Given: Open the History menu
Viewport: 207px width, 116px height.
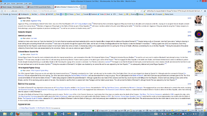Looking at the screenshot, I should pyautogui.click(x=13, y=4).
